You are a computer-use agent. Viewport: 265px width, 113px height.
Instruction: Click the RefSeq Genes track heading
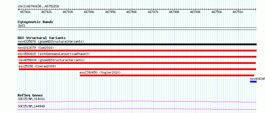(x=30, y=95)
